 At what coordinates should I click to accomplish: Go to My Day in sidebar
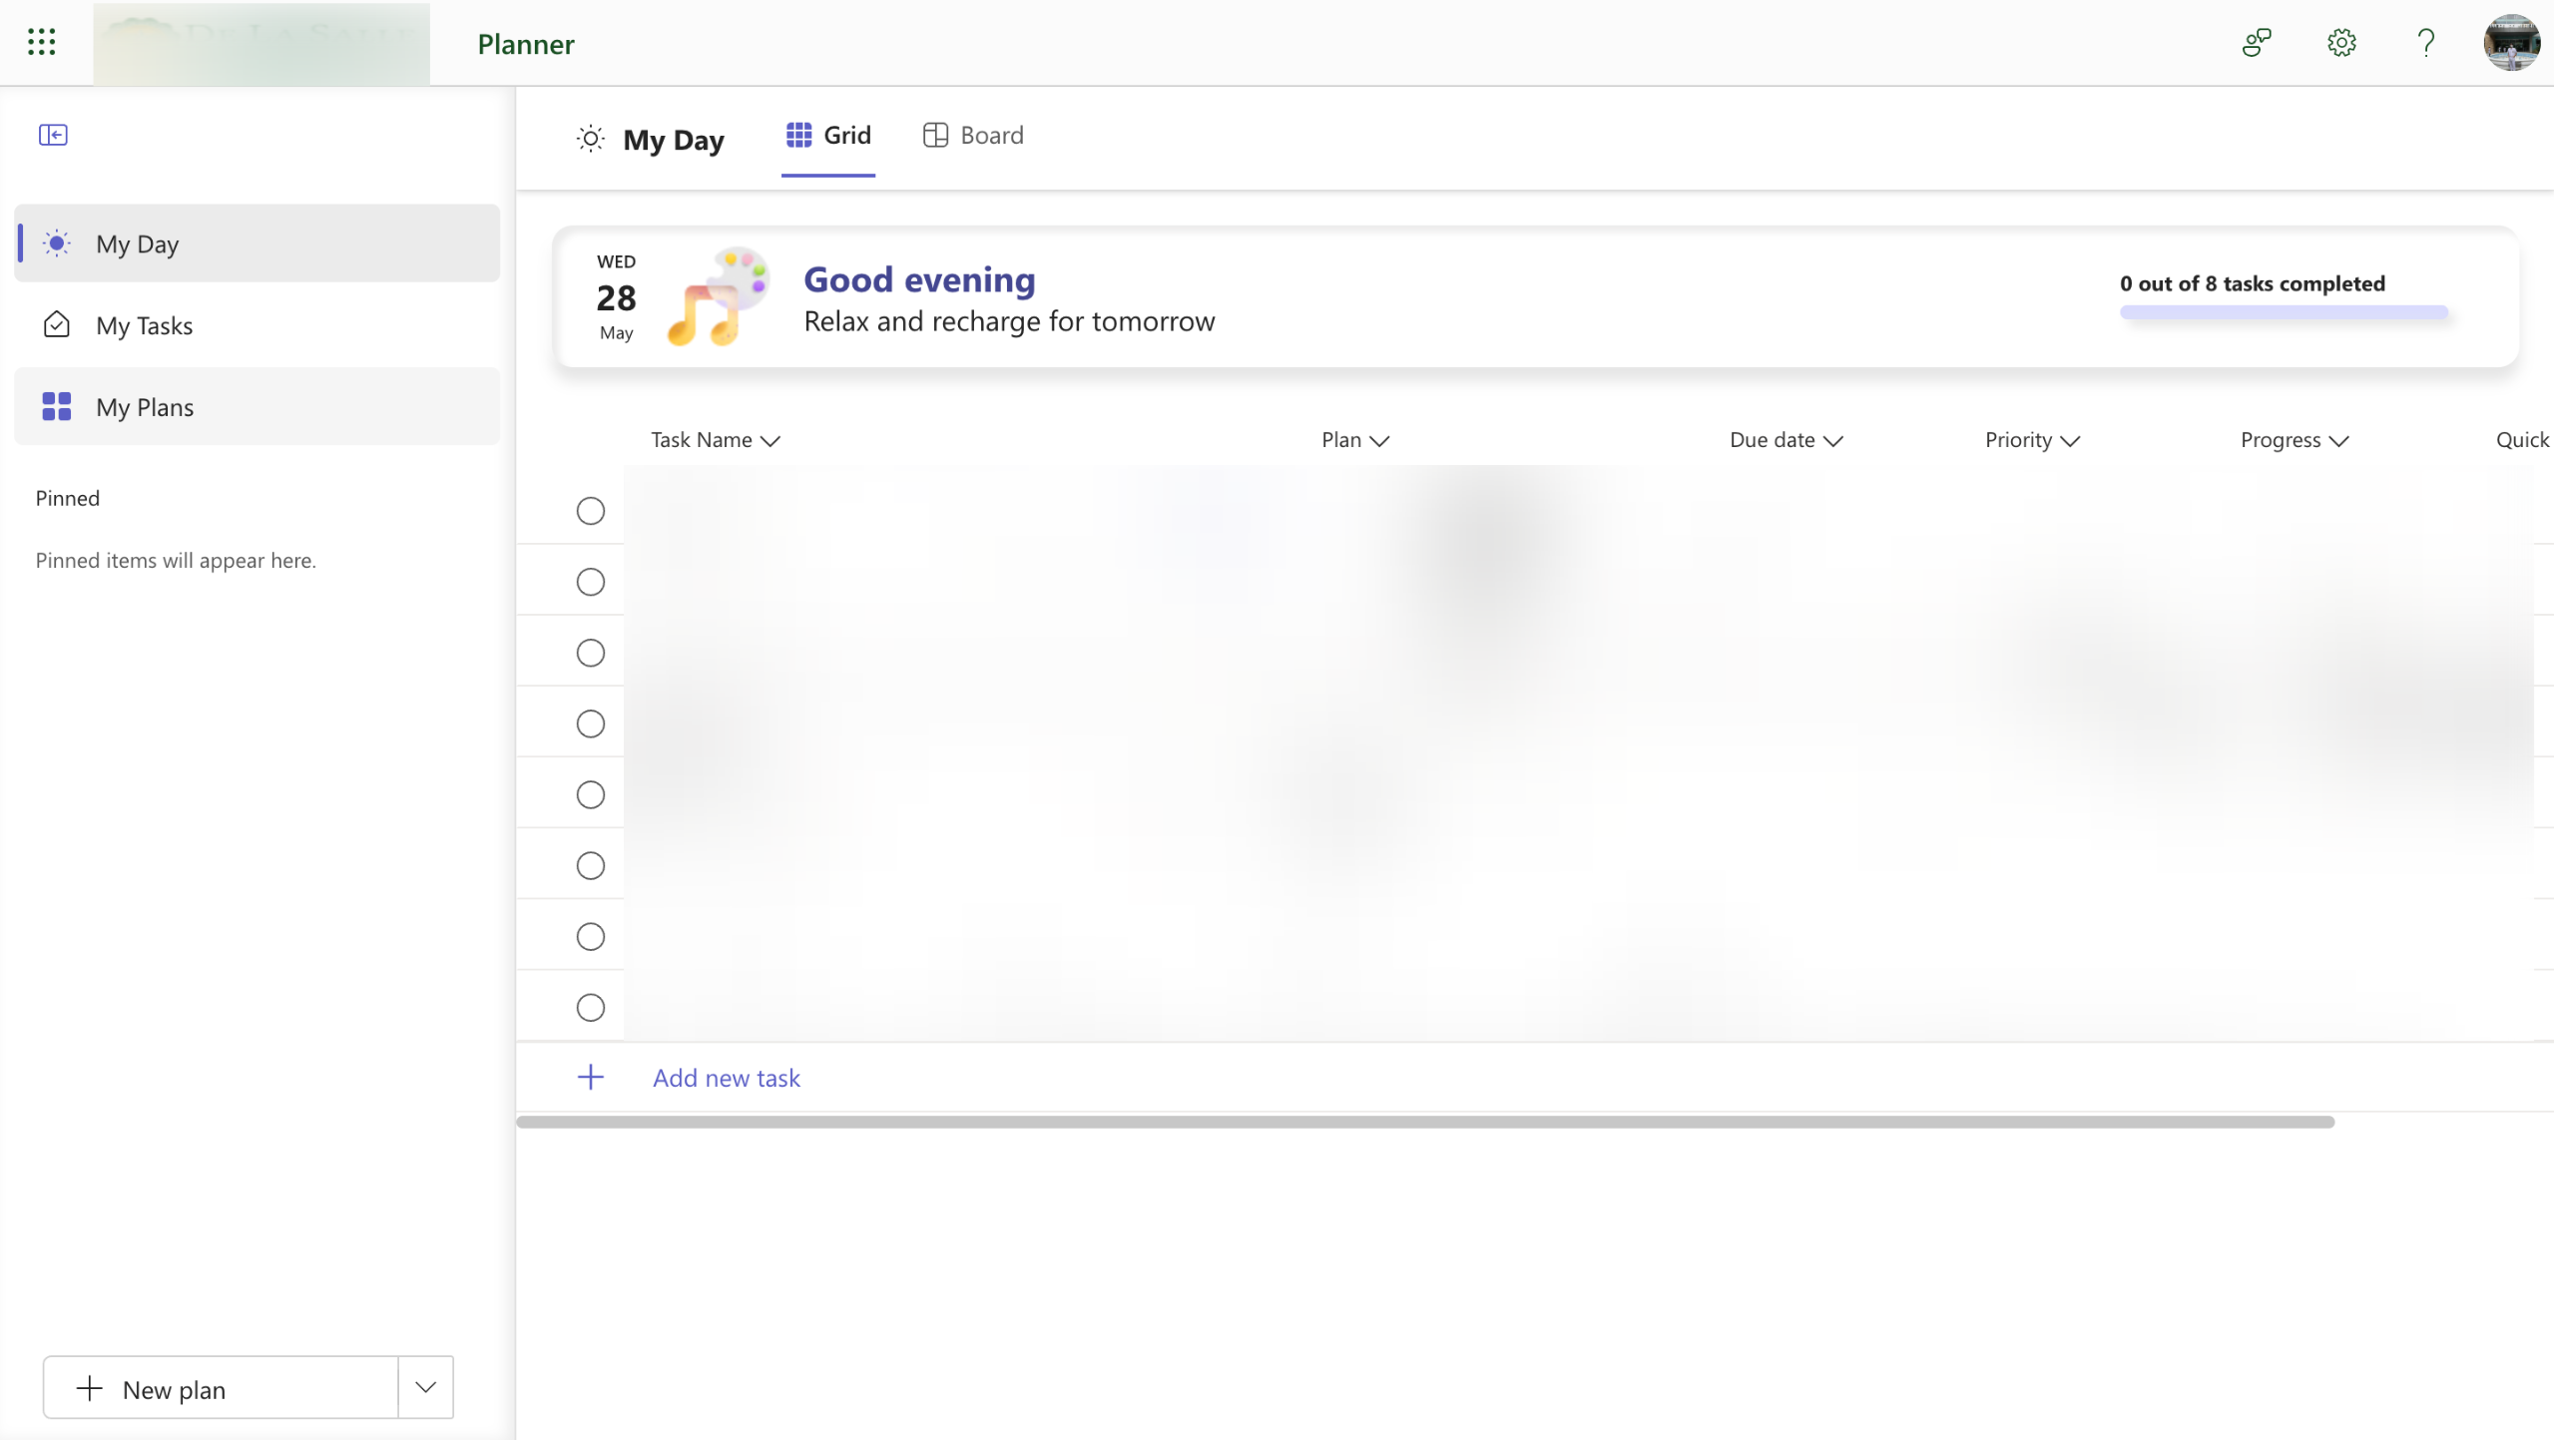click(x=257, y=243)
